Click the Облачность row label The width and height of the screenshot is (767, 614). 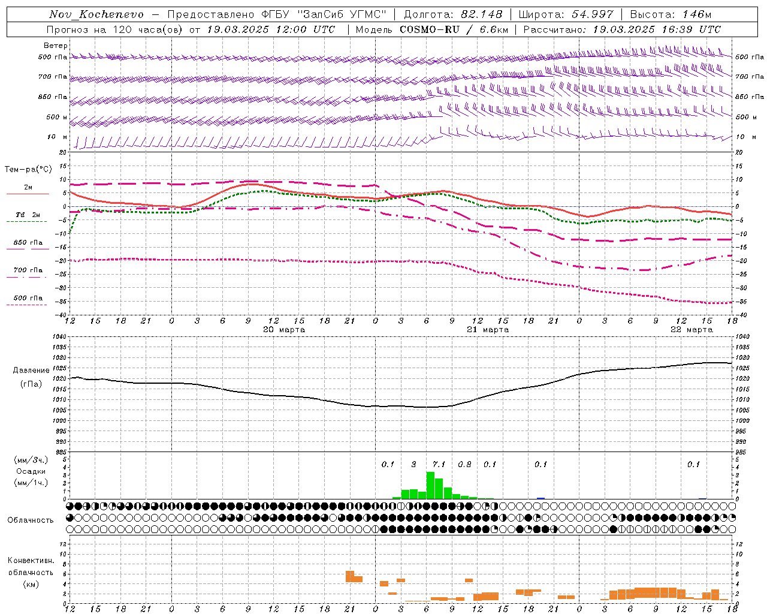pyautogui.click(x=31, y=520)
